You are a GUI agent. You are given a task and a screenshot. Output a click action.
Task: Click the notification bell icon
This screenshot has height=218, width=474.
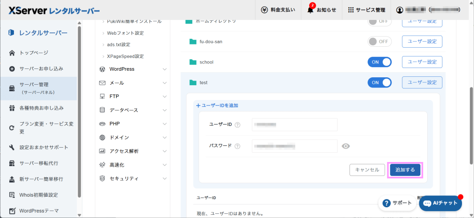[310, 10]
